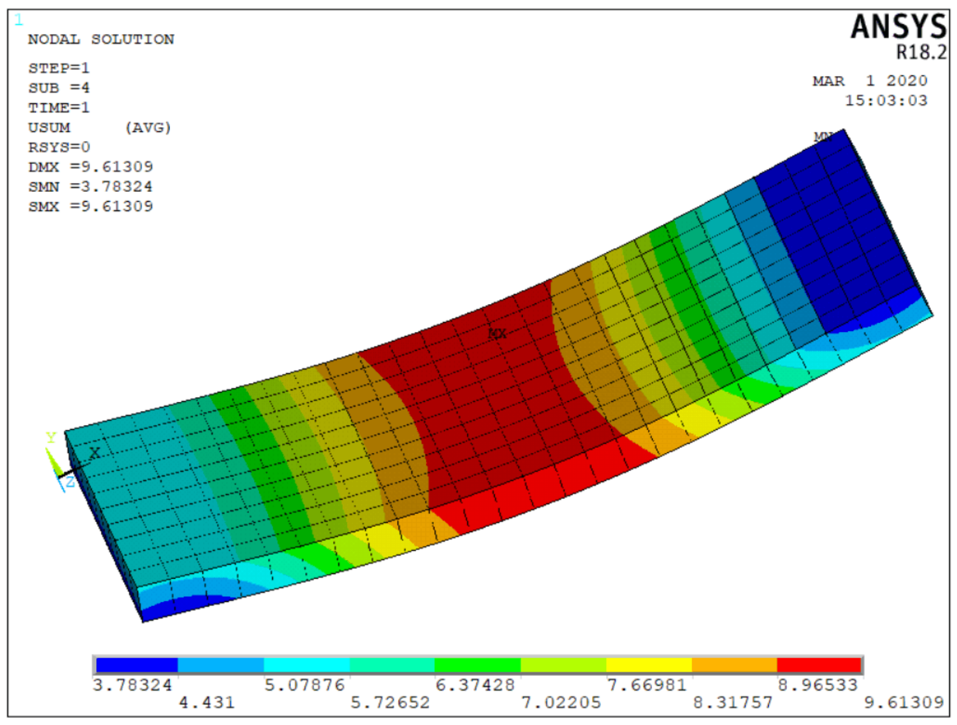The width and height of the screenshot is (957, 725).
Task: Click the 6.37428 legend value label
Action: pos(475,685)
